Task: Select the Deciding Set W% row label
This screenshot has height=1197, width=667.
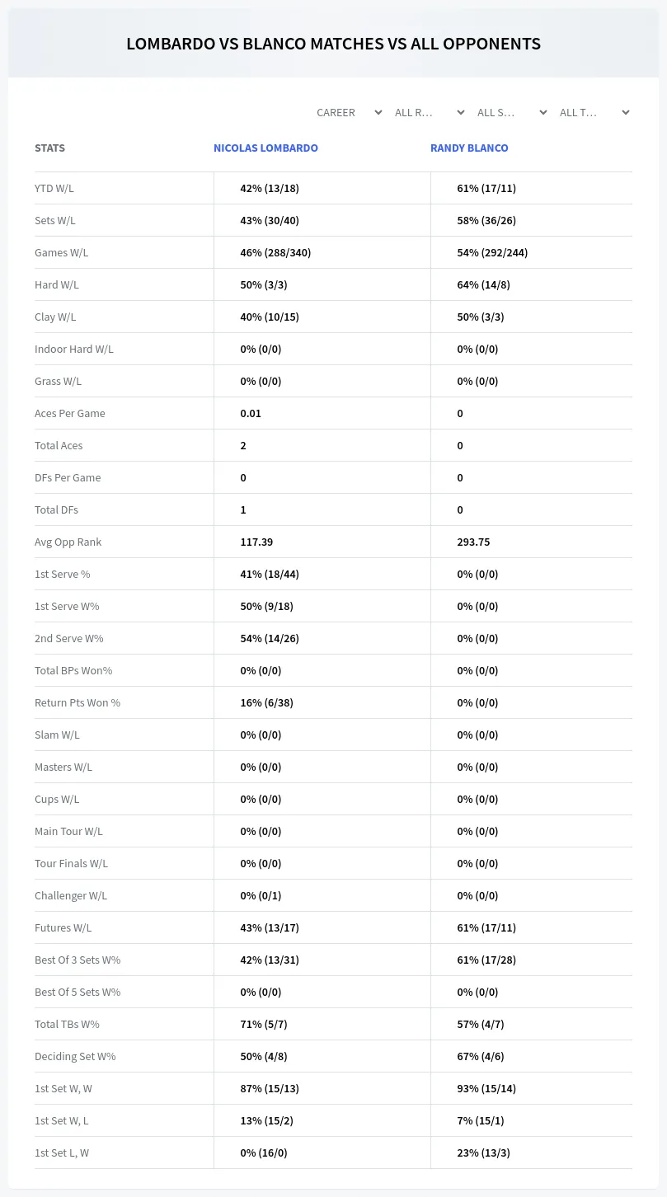Action: (75, 1056)
